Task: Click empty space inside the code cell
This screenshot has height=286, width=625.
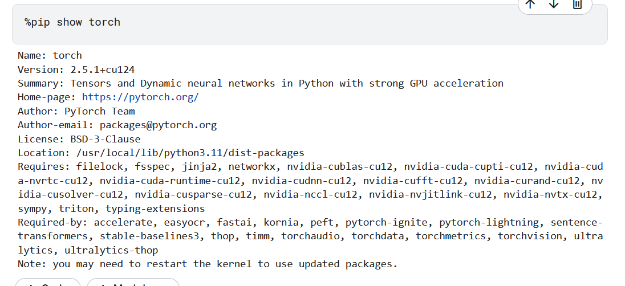Action: click(342, 26)
